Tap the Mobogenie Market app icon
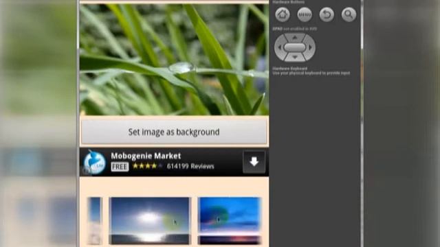Screen dimensions: 440x247 click(95, 163)
